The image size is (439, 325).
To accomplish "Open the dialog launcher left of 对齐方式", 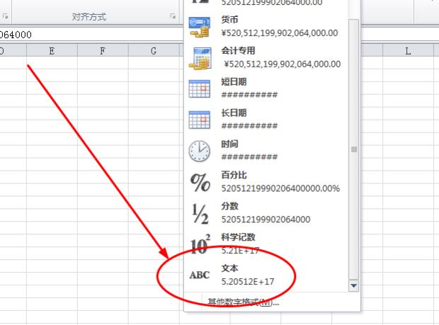I will [6, 16].
